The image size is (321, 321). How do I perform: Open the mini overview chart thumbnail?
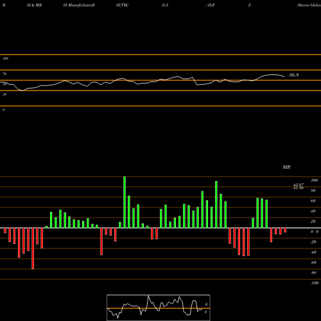pyautogui.click(x=159, y=308)
